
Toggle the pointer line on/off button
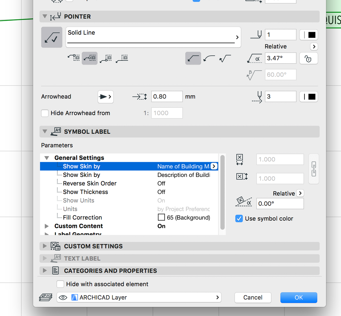click(x=52, y=37)
